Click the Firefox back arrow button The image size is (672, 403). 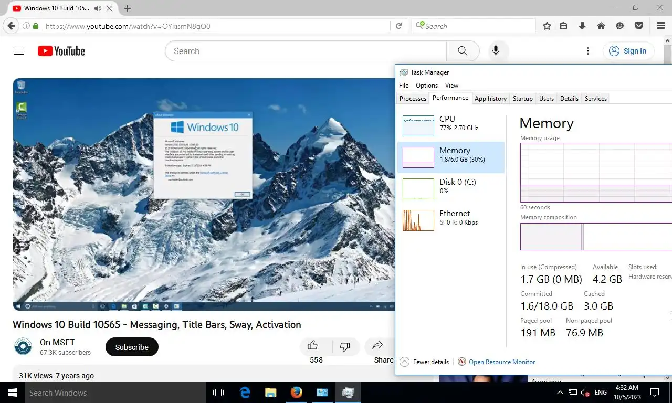[11, 26]
